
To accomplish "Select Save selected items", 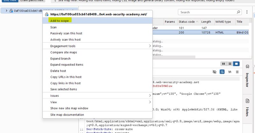I will [98, 89].
